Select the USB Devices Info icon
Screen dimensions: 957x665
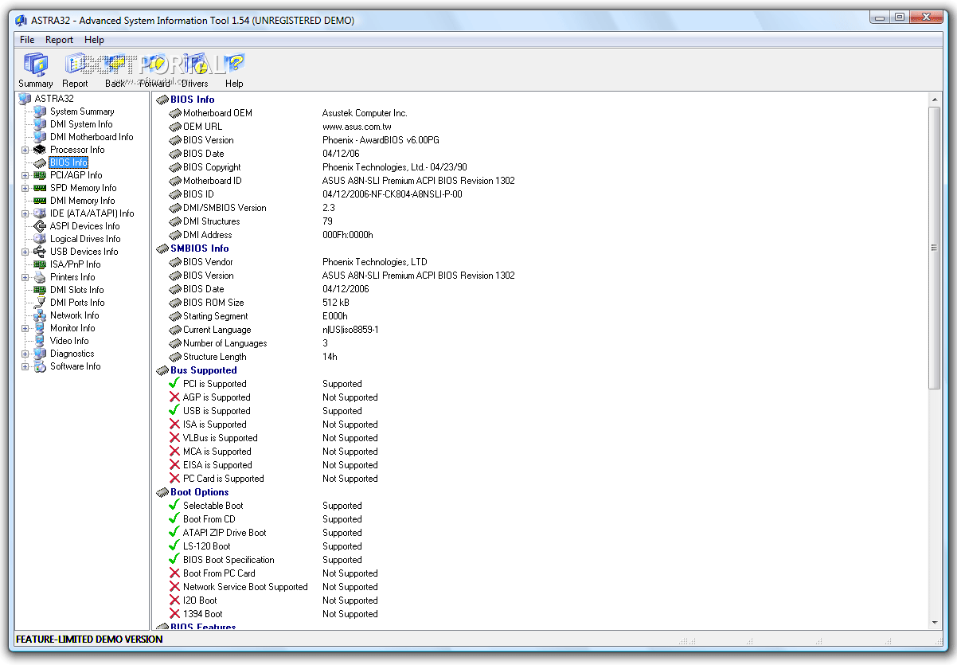tap(40, 252)
